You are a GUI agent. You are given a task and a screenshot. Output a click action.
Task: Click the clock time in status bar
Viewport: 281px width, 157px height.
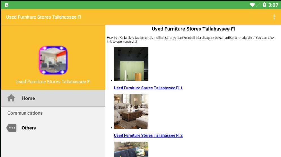pyautogui.click(x=273, y=5)
